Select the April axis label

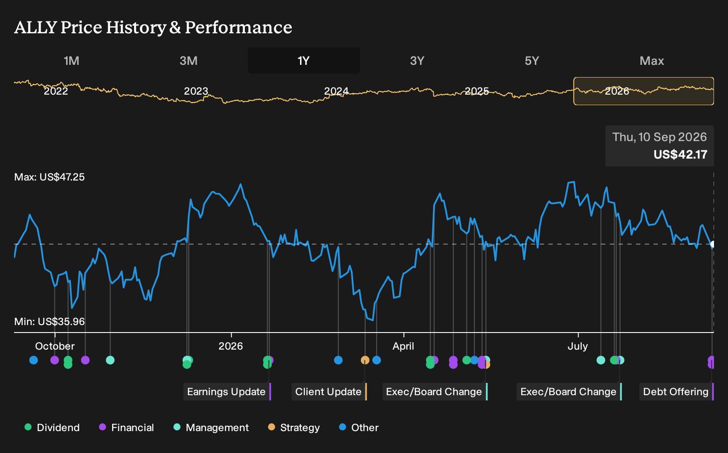[403, 346]
